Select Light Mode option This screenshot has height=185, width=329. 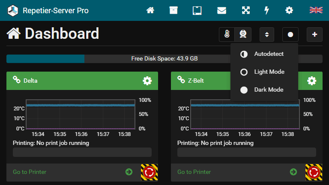click(x=264, y=72)
